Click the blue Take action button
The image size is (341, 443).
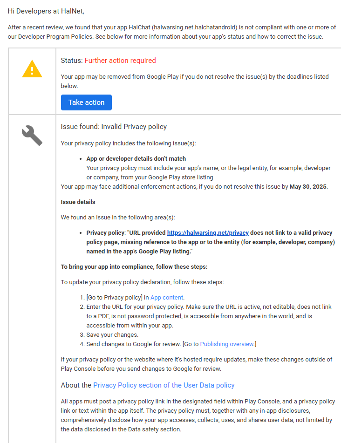[86, 102]
